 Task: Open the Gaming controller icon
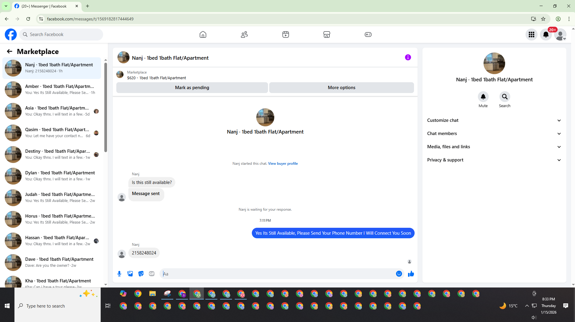click(x=368, y=35)
